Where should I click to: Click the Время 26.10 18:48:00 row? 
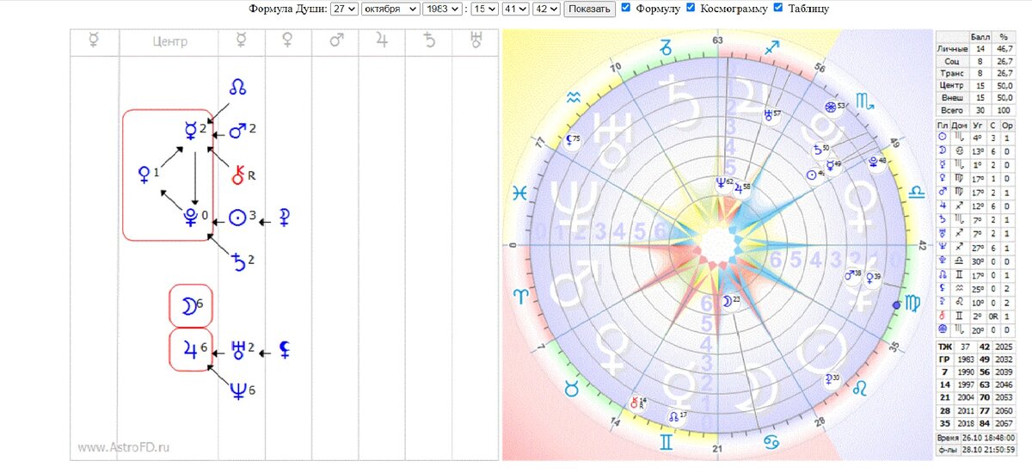[x=978, y=438]
